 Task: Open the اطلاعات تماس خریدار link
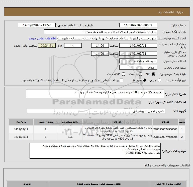coord(42,38)
